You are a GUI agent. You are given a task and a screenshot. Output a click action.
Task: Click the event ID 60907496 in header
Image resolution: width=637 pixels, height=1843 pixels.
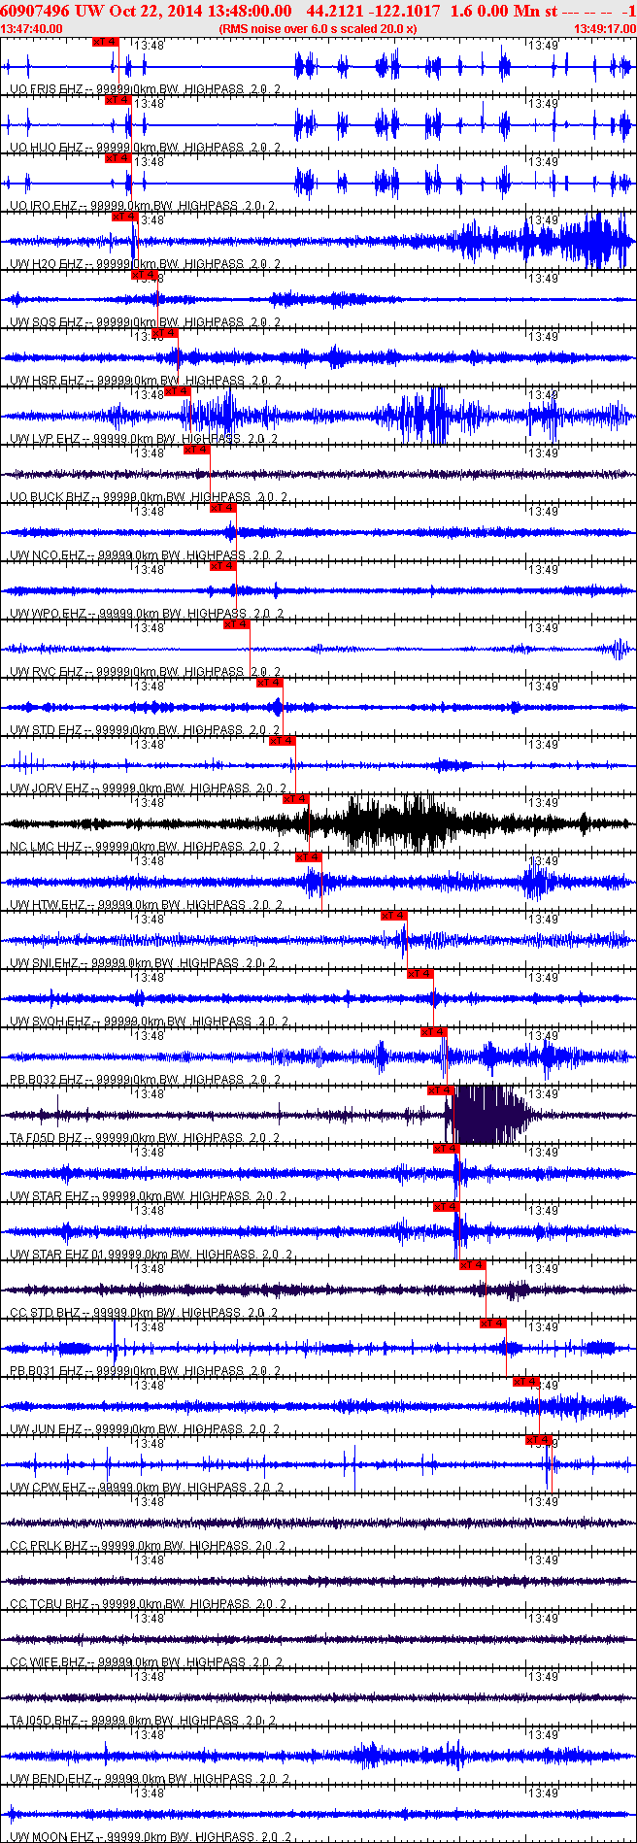pyautogui.click(x=36, y=11)
